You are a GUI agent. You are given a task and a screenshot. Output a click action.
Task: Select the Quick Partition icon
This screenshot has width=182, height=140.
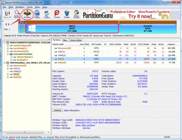coord(37,14)
